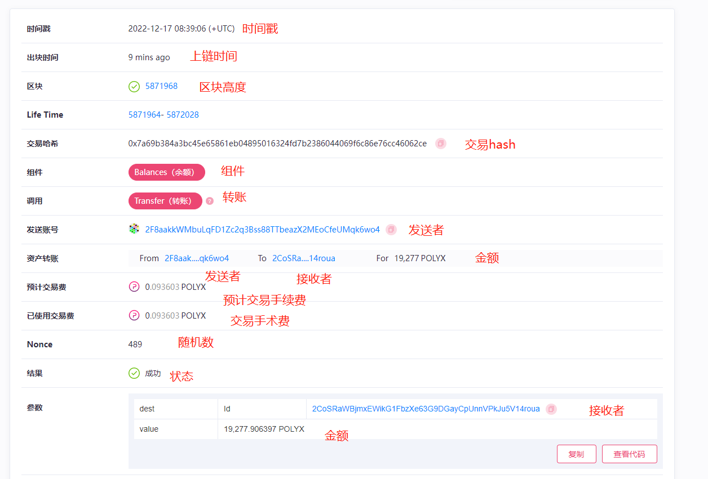Click the From address 2F8aak....qk6wo4
The height and width of the screenshot is (479, 708).
click(197, 258)
